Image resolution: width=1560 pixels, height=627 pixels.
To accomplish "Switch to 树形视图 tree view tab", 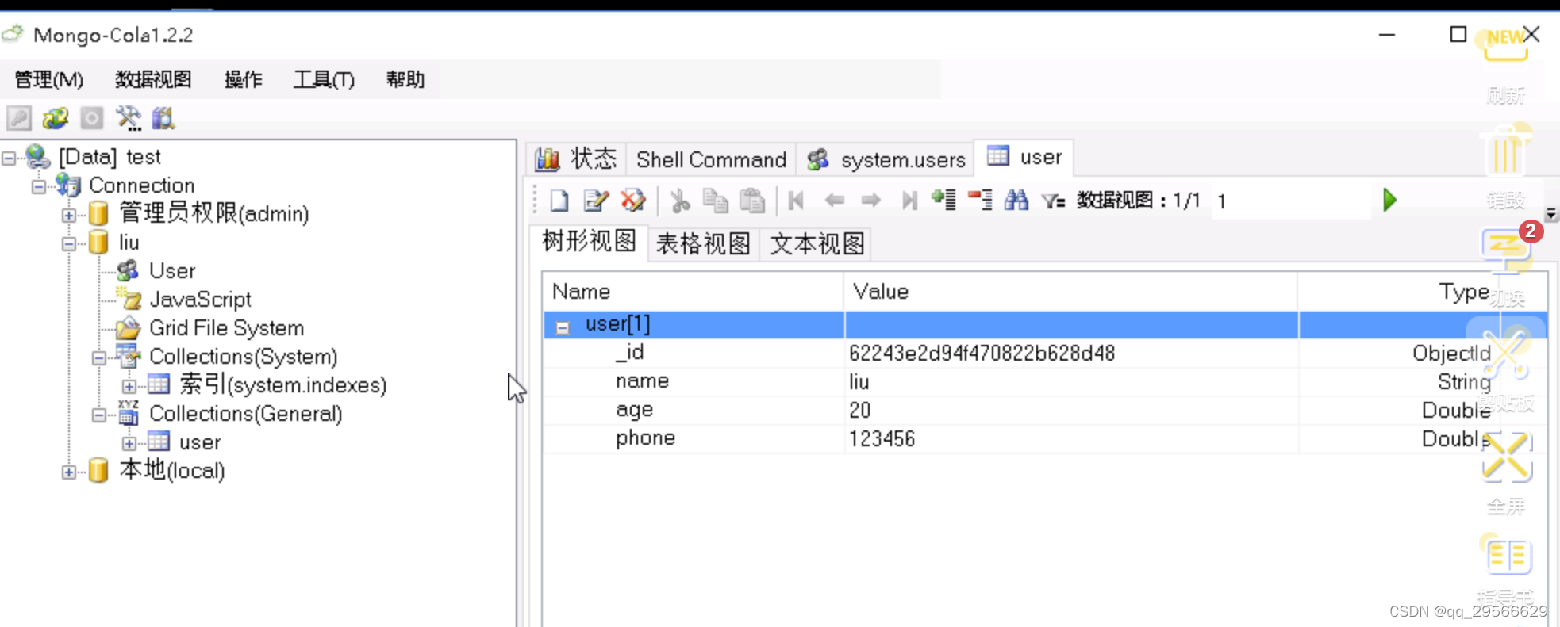I will 589,241.
